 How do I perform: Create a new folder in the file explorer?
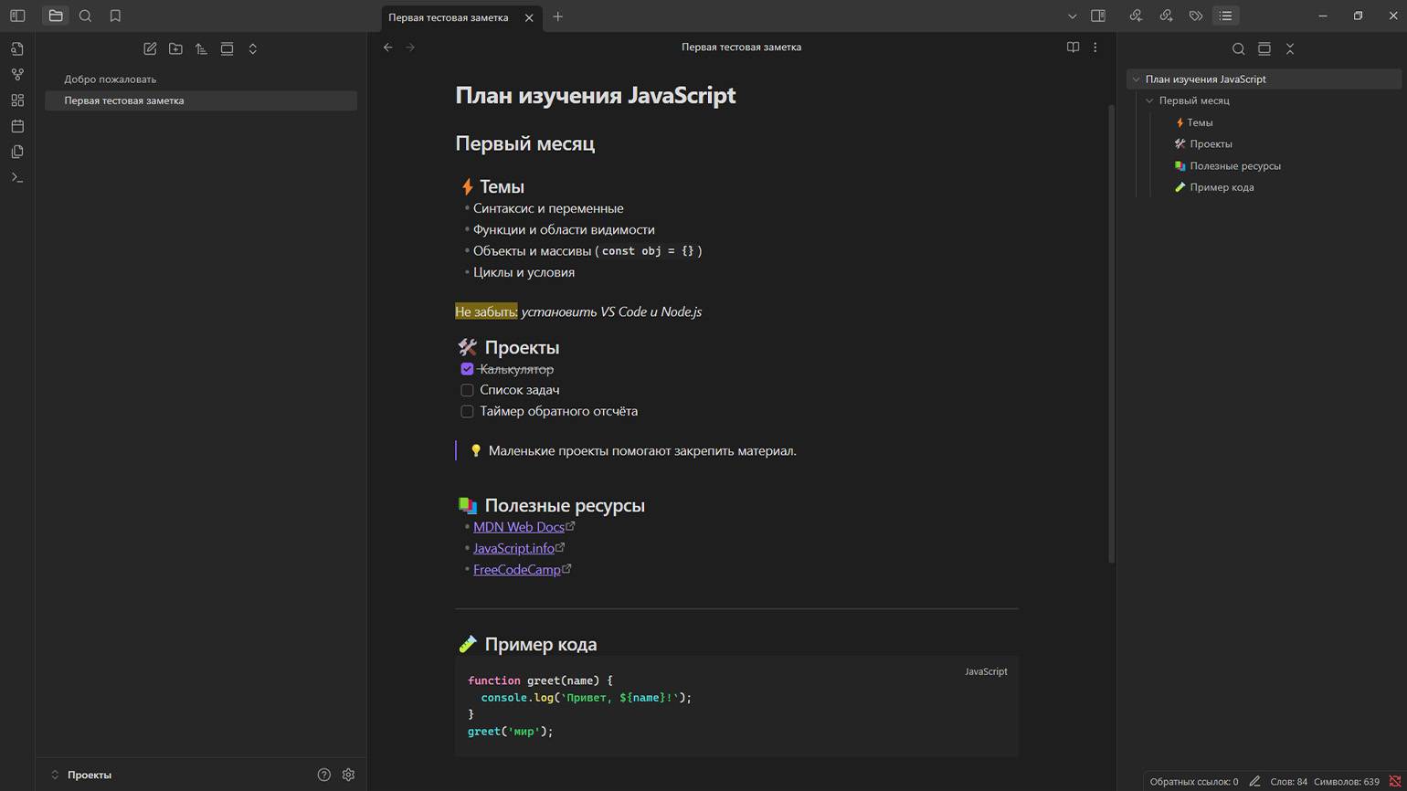click(x=175, y=48)
